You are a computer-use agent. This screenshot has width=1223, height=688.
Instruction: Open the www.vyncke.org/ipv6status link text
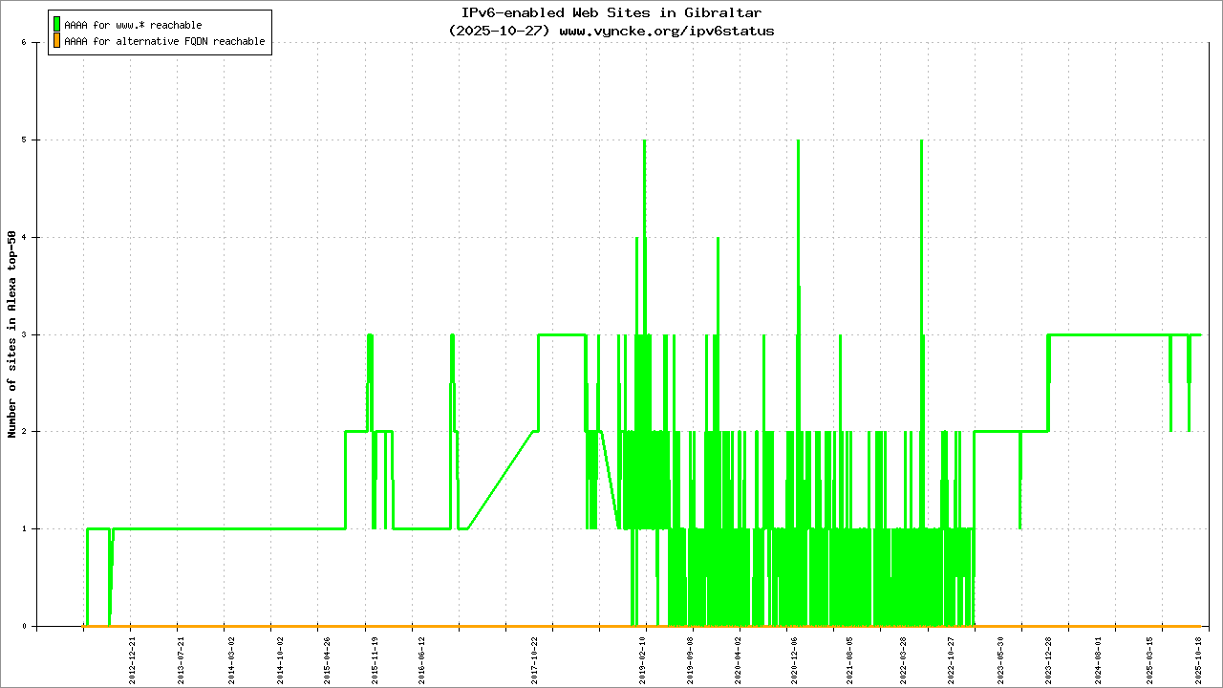point(666,31)
